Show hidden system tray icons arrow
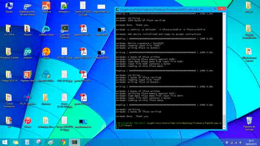Viewport: 260px width, 146px height. 222,143
